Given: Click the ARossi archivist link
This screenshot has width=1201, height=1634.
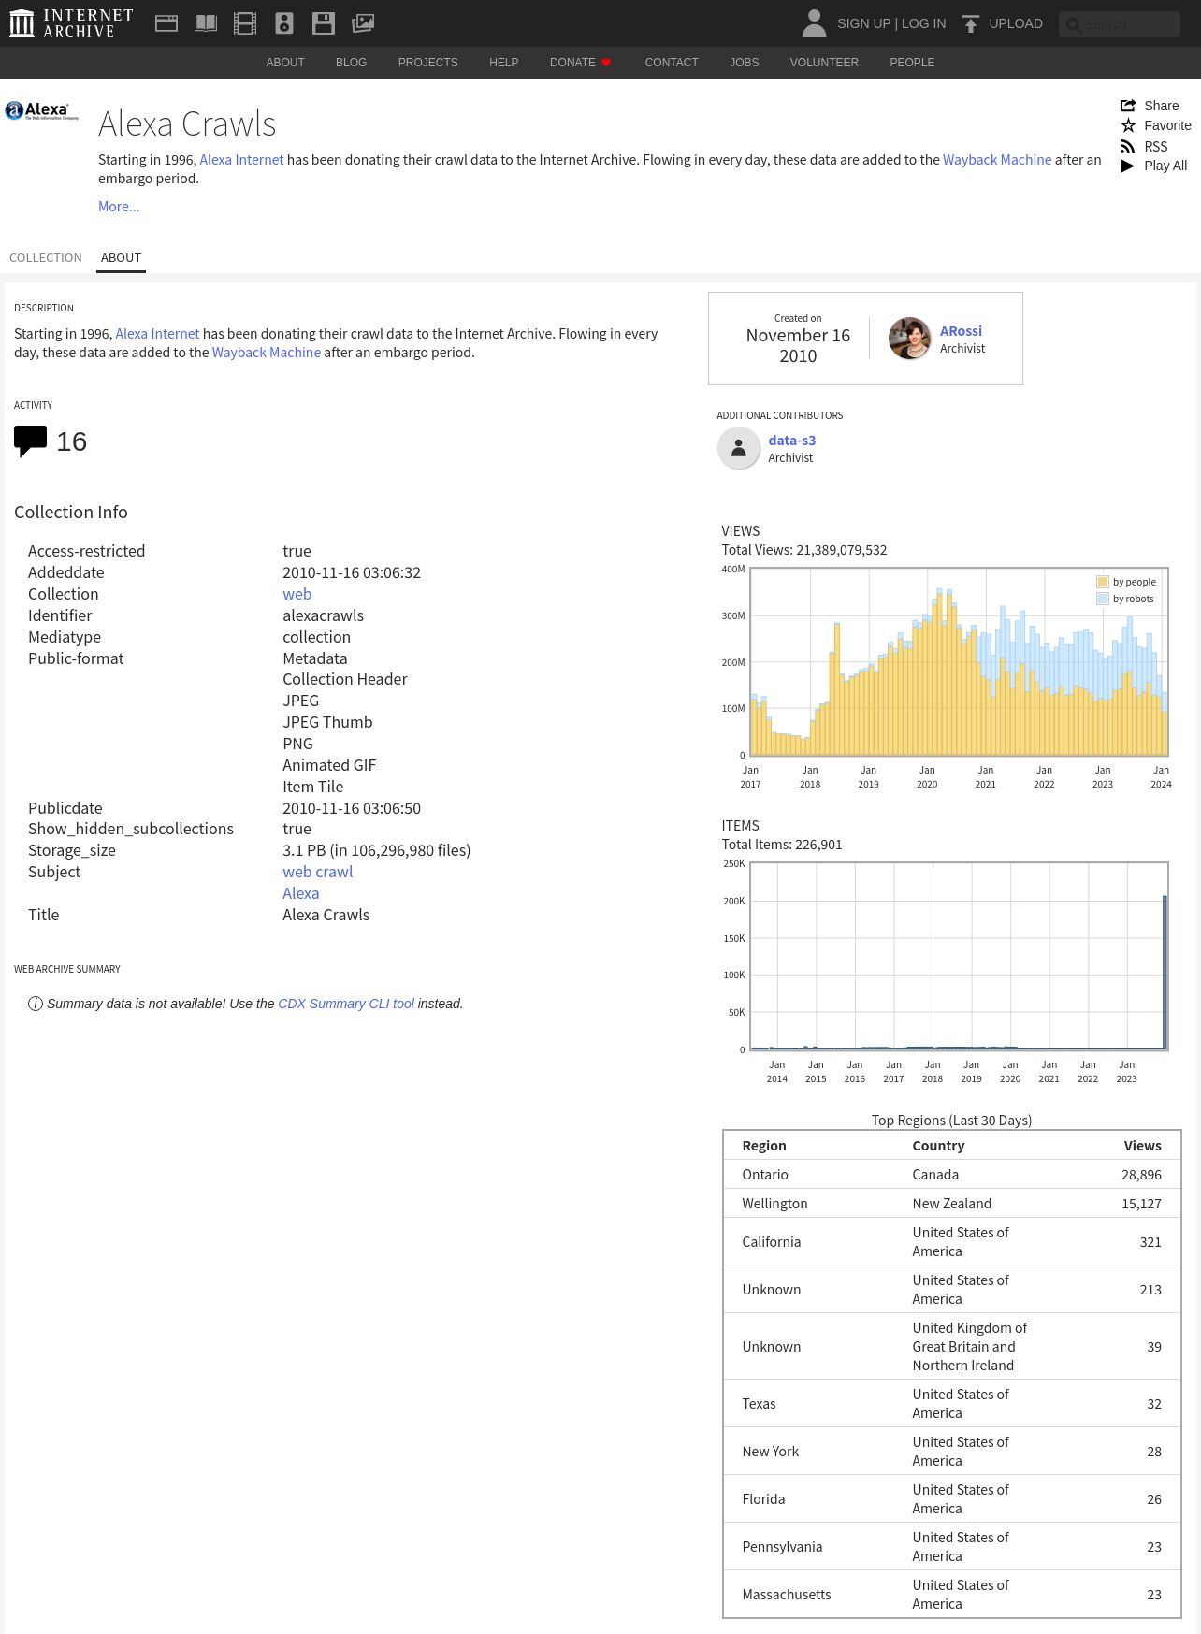Looking at the screenshot, I should point(961,331).
